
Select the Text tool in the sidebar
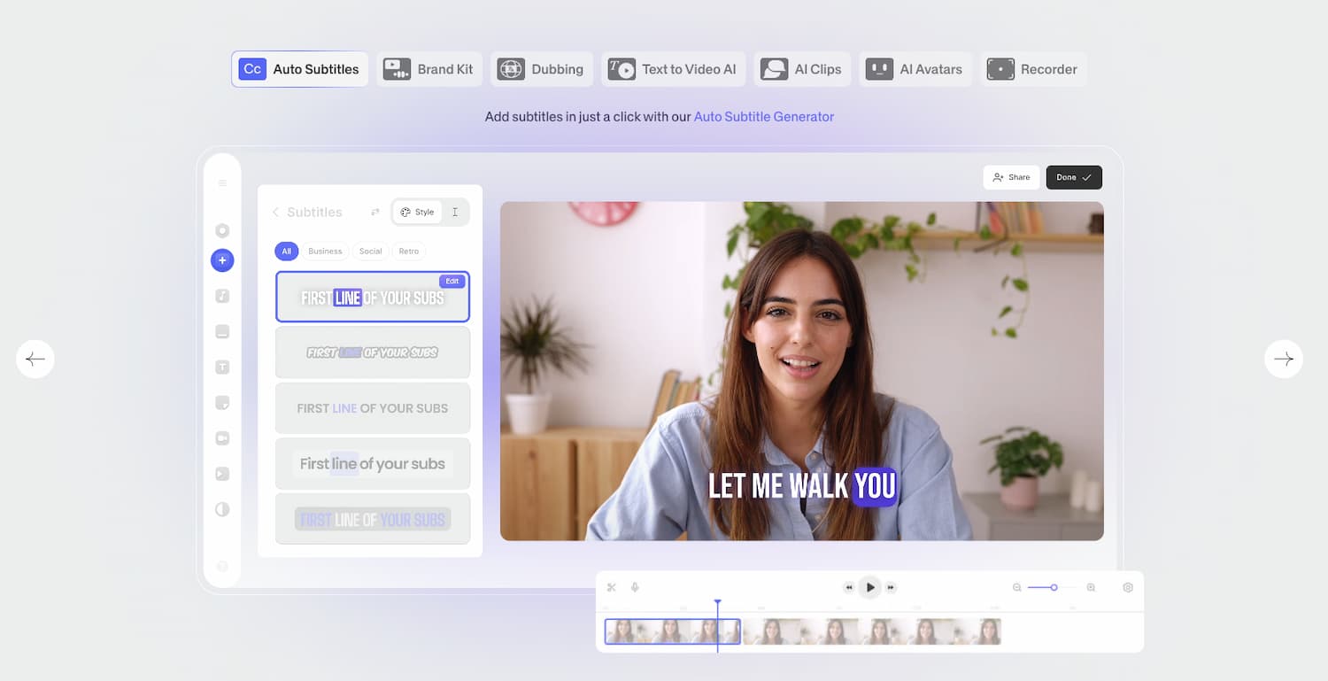point(222,367)
